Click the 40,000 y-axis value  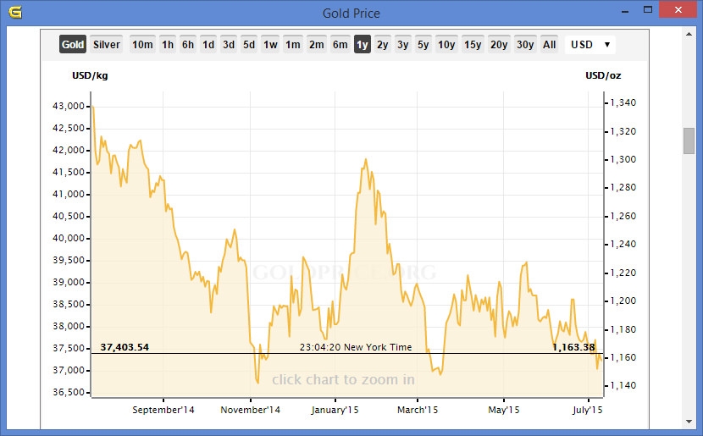click(x=69, y=239)
